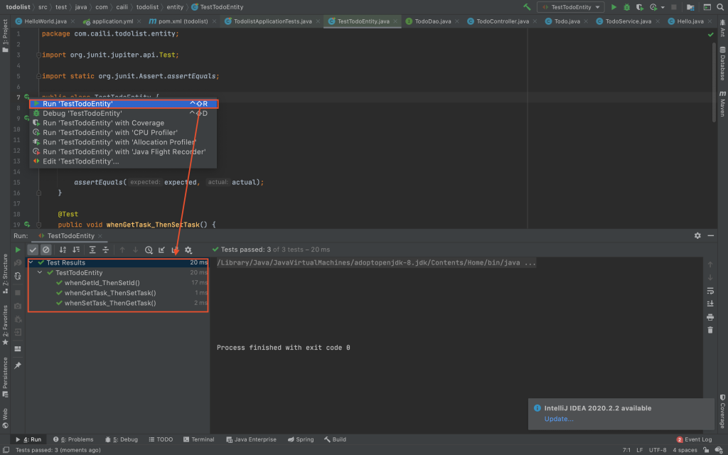Open the 5: Debug tool window
This screenshot has height=455, width=728.
click(x=121, y=439)
